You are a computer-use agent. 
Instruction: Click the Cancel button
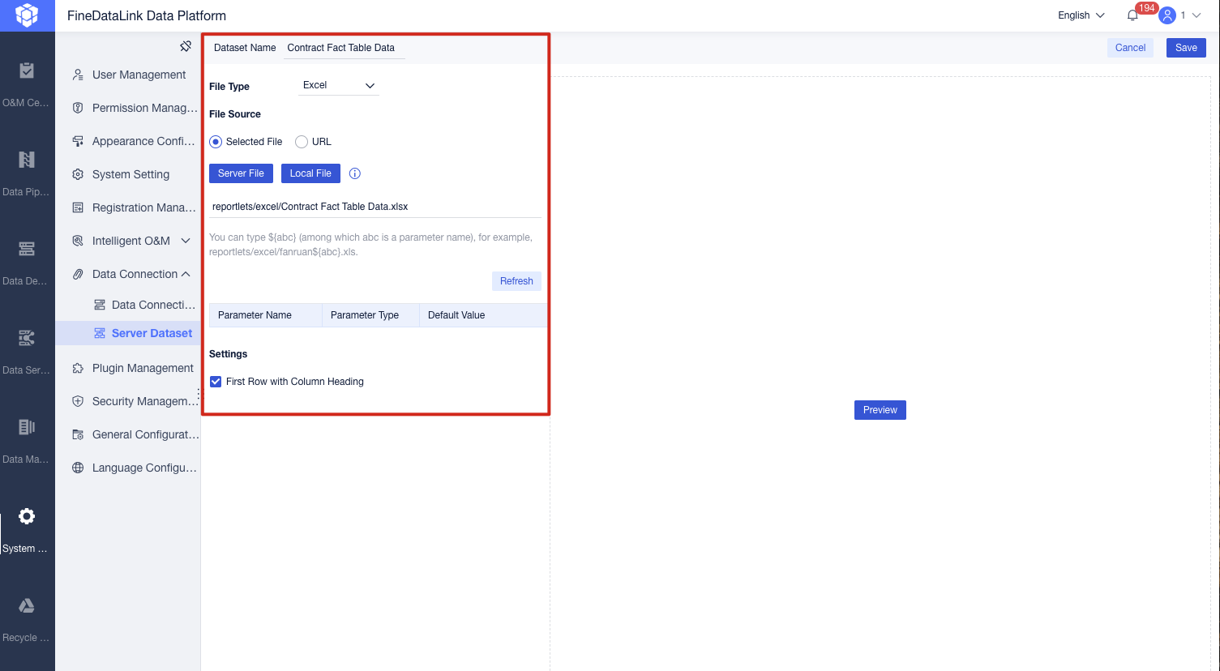[x=1130, y=48]
